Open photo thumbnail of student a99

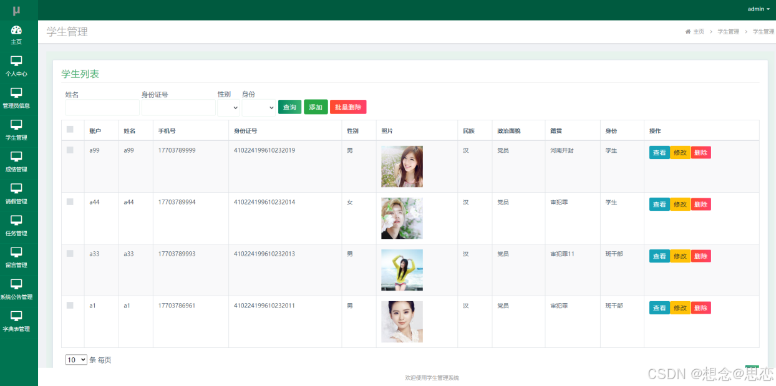(x=402, y=166)
